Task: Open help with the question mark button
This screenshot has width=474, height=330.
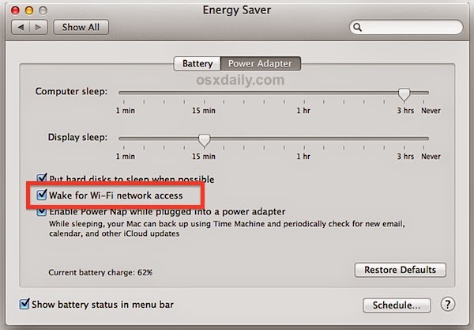Action: point(447,304)
